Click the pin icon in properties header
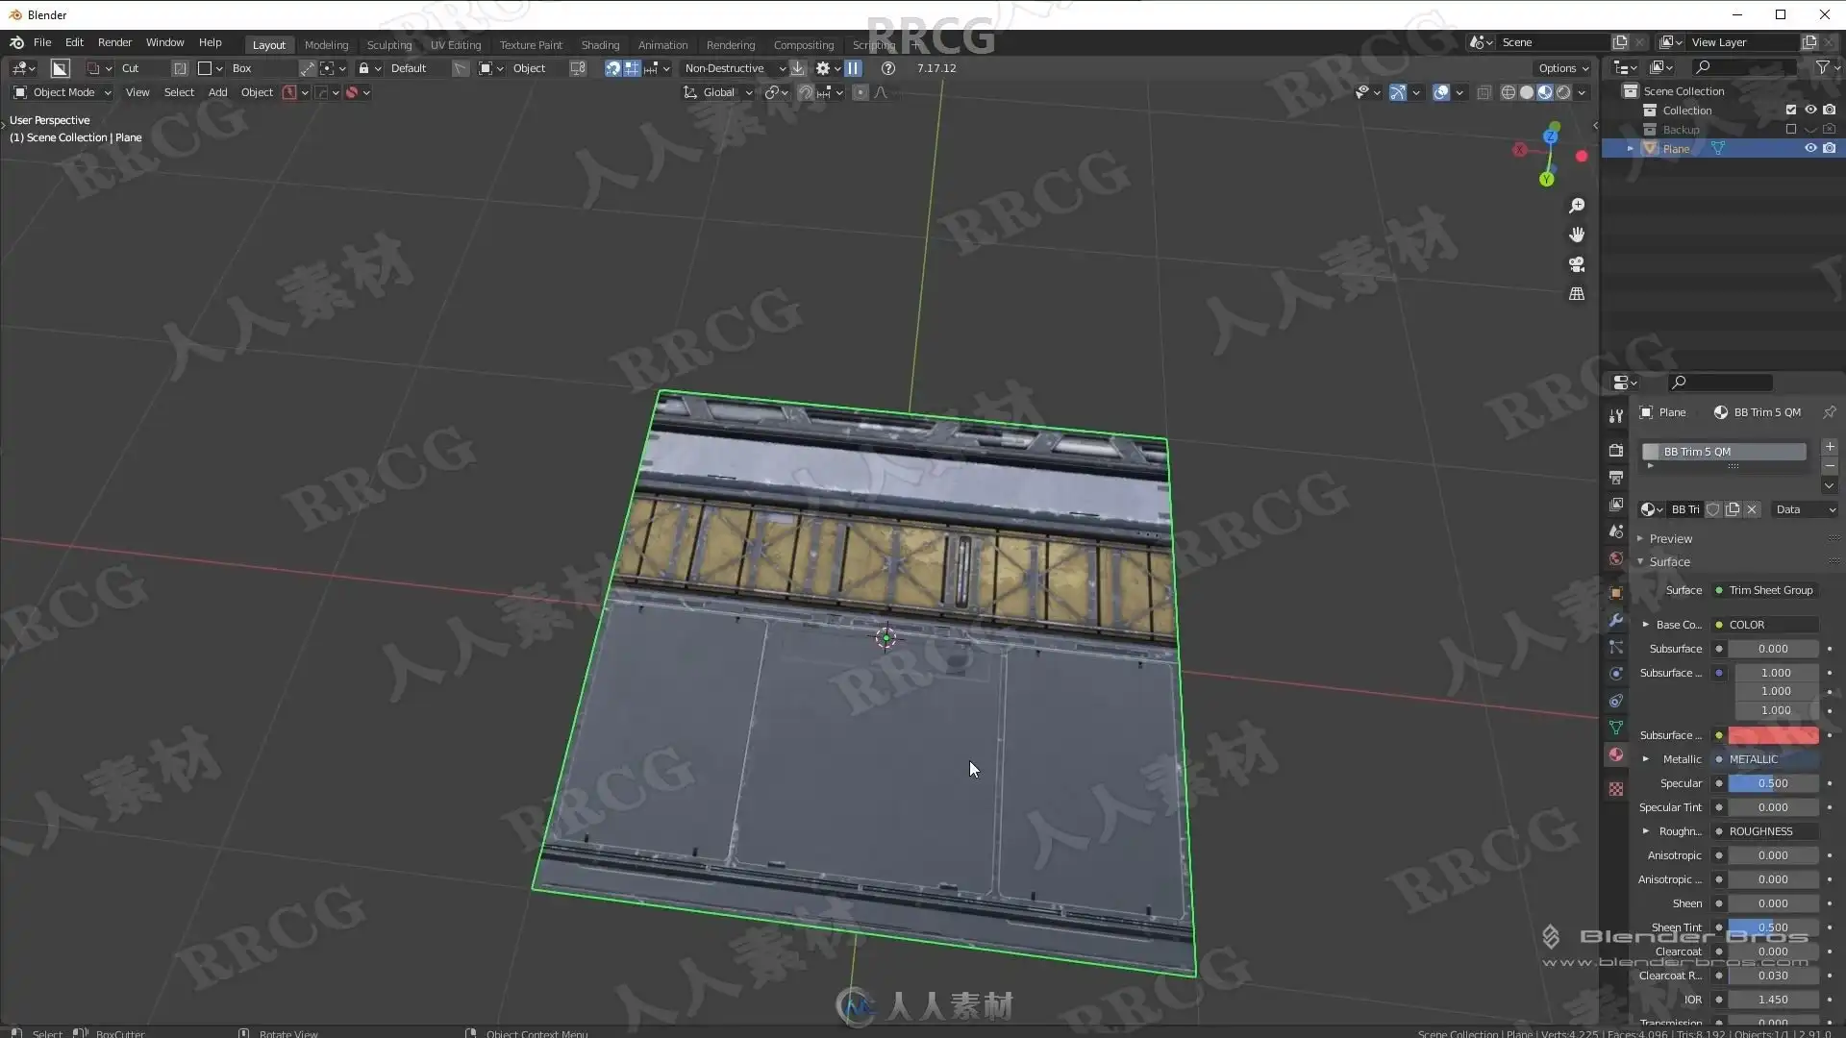This screenshot has width=1846, height=1038. [x=1830, y=412]
